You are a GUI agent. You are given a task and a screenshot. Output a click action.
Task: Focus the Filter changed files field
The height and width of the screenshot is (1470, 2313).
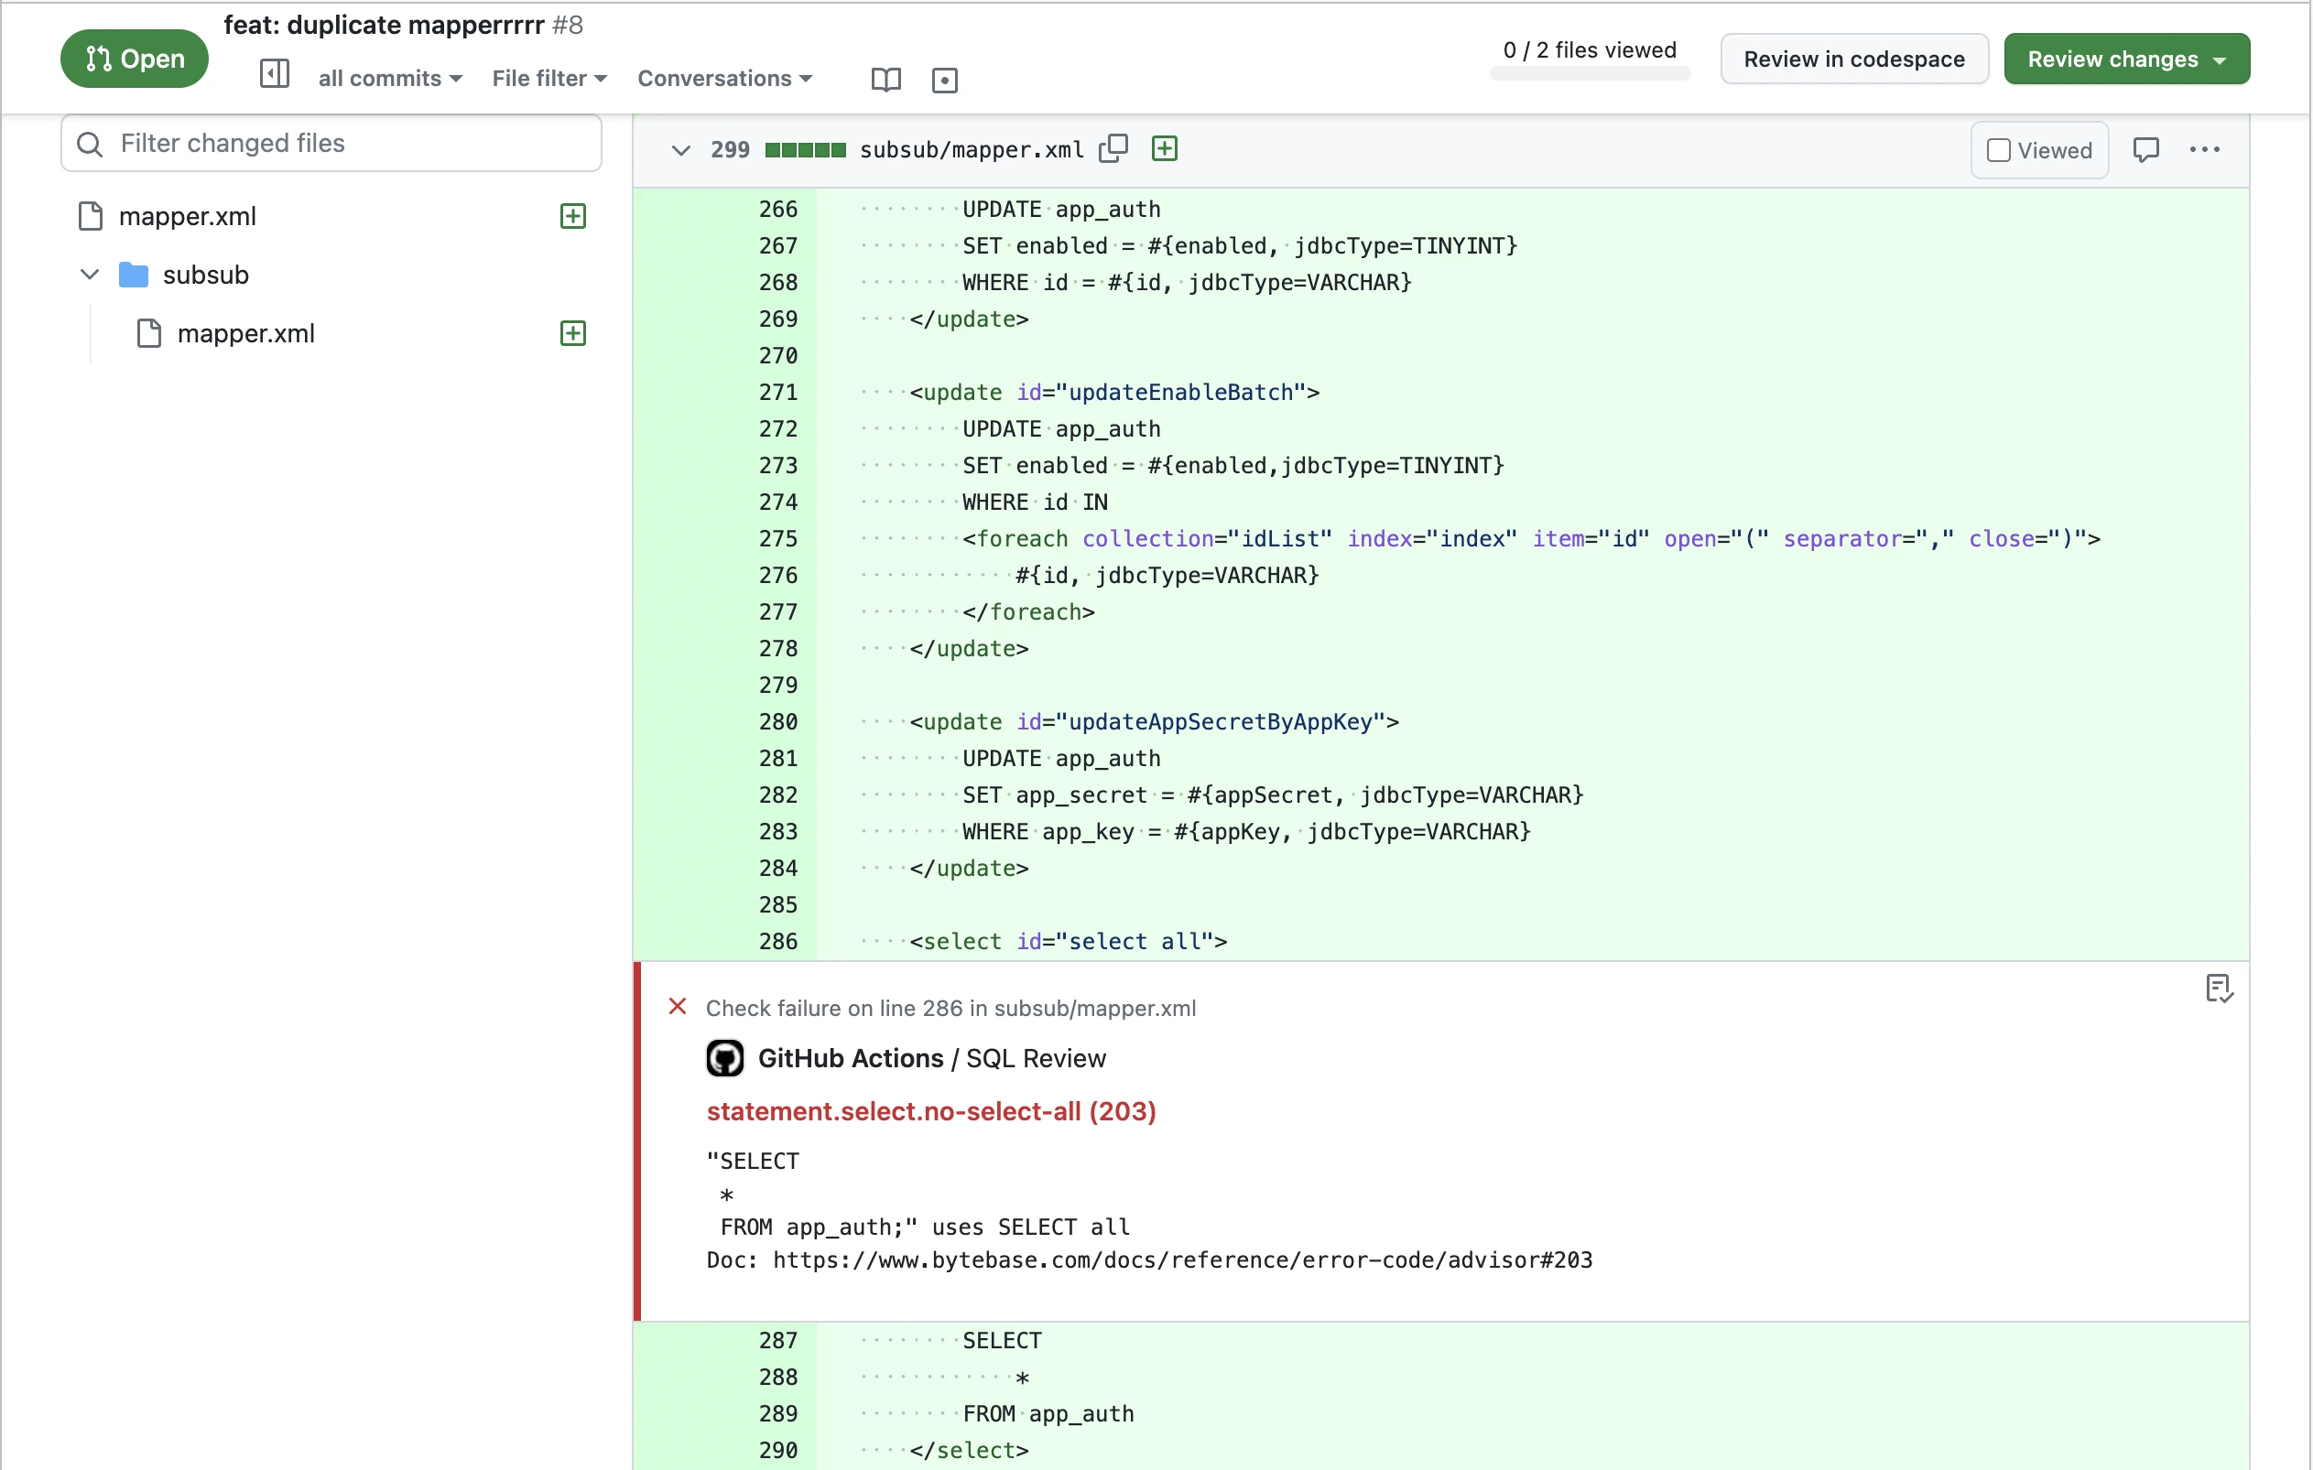(x=331, y=143)
